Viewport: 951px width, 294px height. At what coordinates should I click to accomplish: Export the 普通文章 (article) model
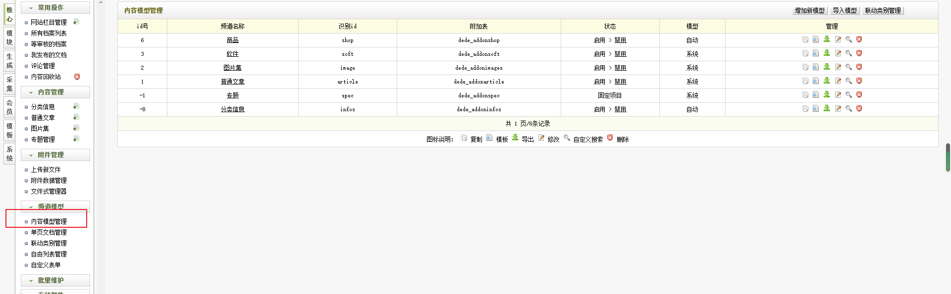827,81
